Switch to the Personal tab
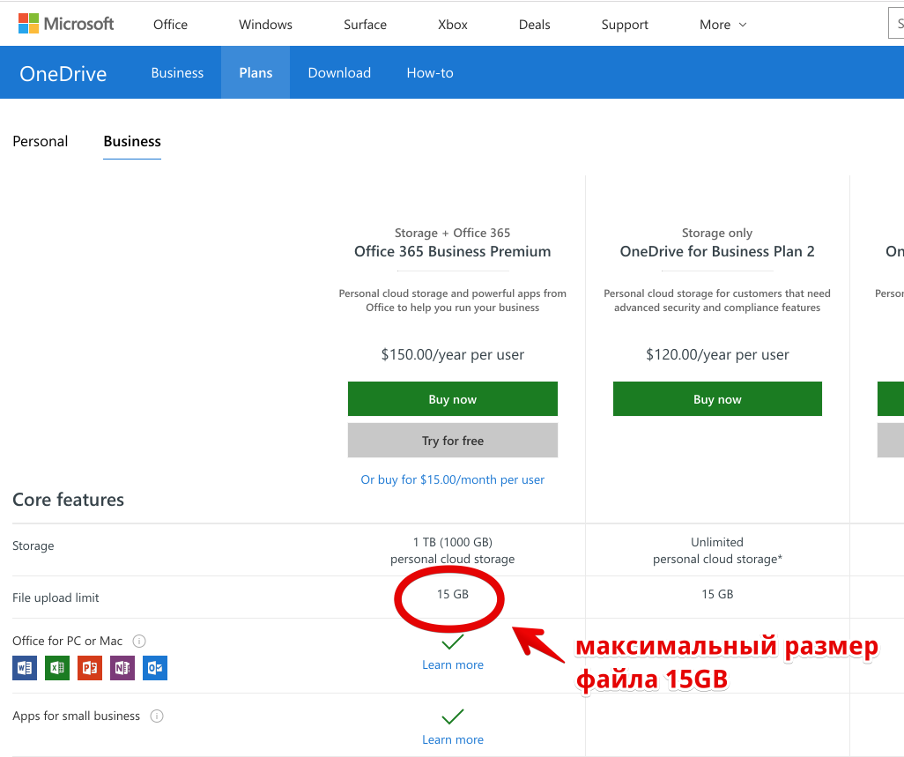 pos(40,141)
